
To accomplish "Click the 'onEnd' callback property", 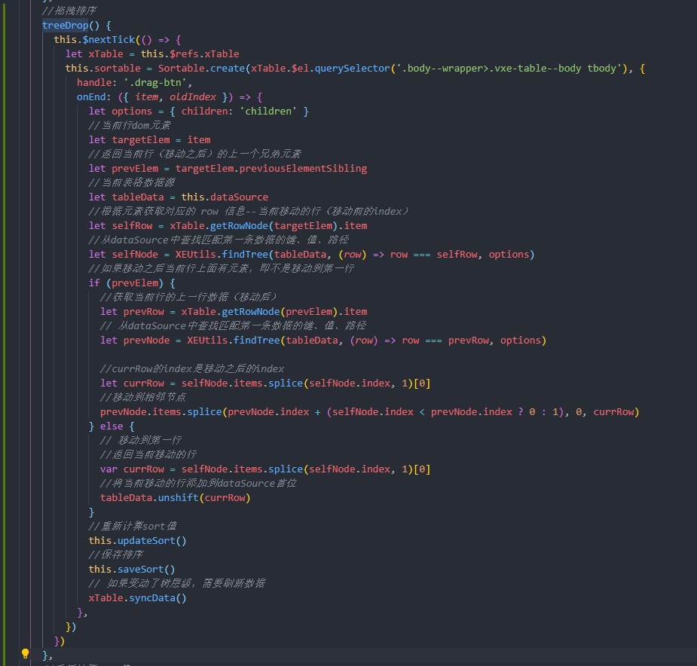I will pos(91,97).
